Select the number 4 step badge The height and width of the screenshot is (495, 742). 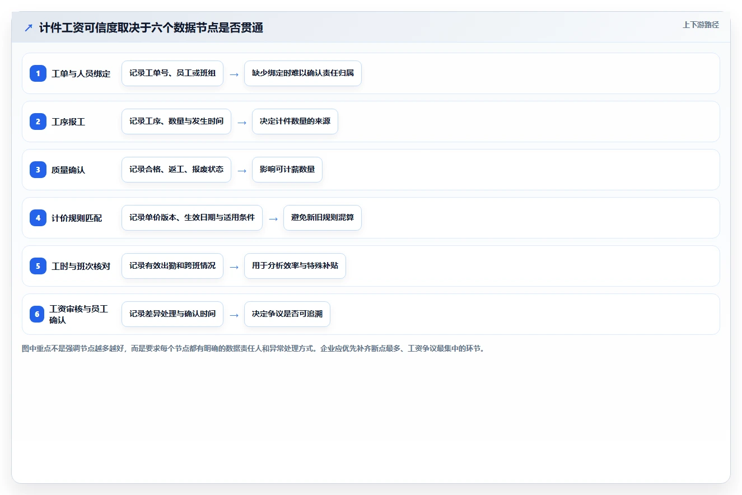38,218
